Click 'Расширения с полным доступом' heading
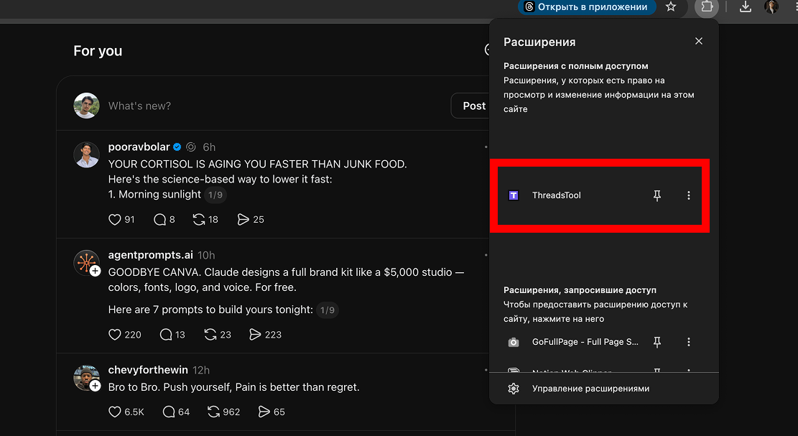This screenshot has width=798, height=436. tap(575, 66)
